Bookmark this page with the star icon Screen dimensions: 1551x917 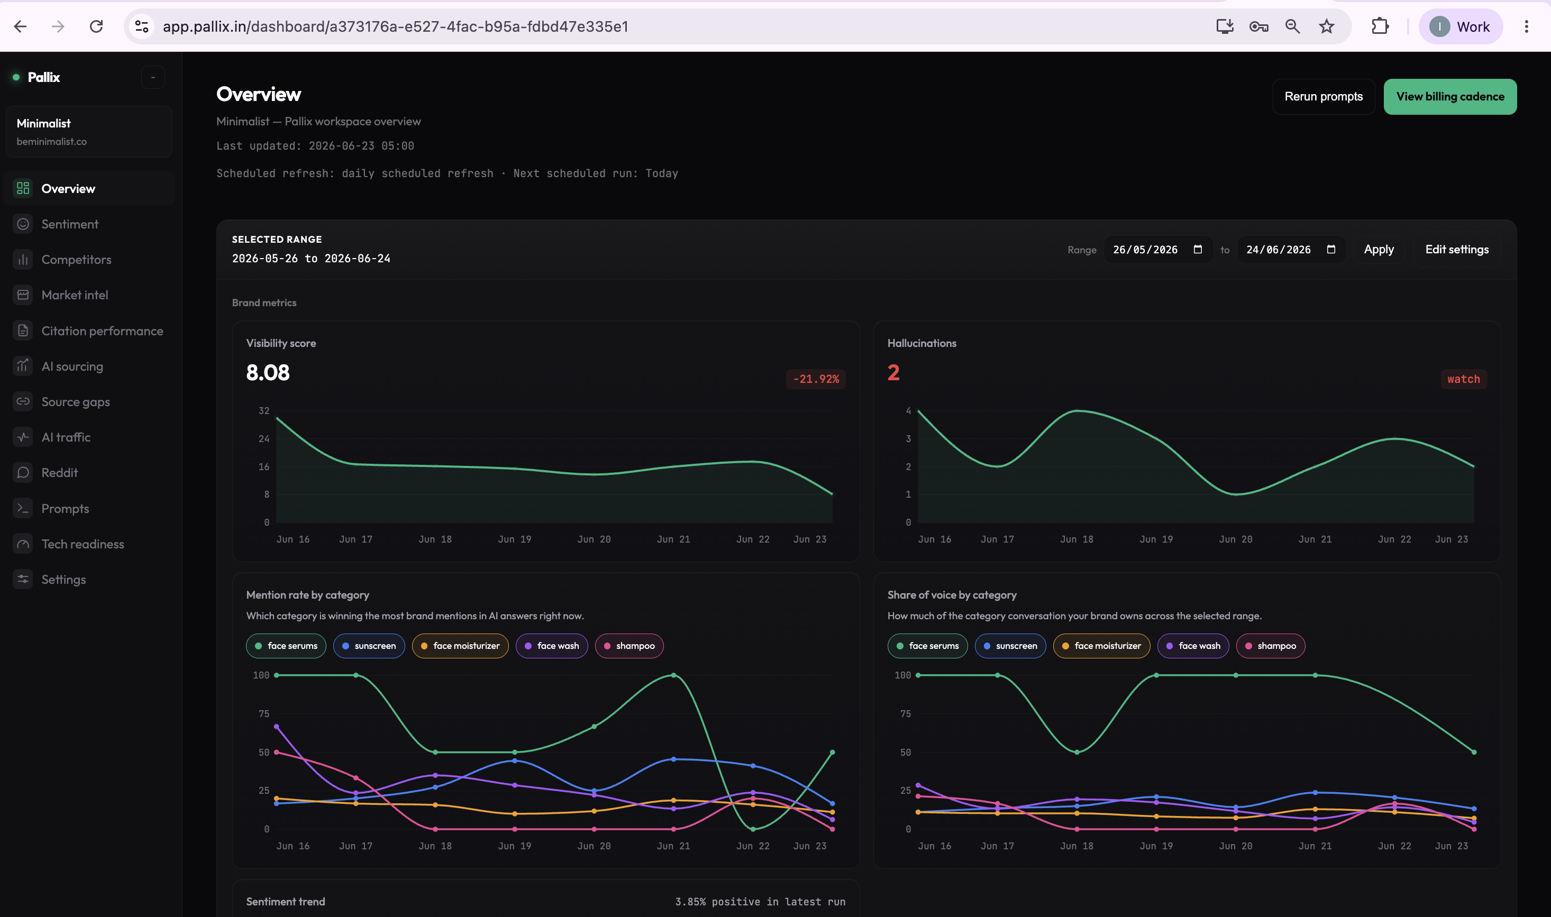point(1327,26)
